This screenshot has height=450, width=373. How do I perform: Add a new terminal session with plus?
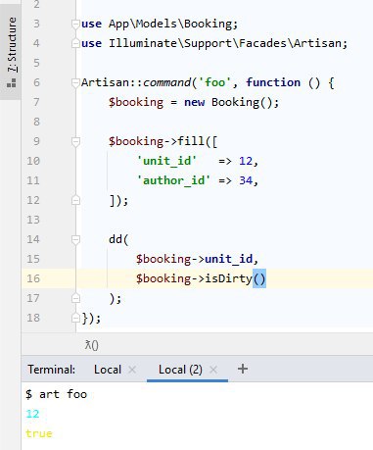pos(243,369)
